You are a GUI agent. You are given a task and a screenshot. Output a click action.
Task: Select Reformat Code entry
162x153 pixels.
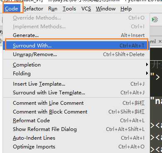pyautogui.click(x=76, y=121)
